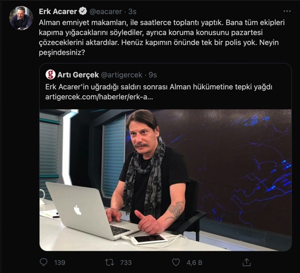The width and height of the screenshot is (300, 273).
Task: Click the reply speech bubble icon
Action: pos(43,262)
